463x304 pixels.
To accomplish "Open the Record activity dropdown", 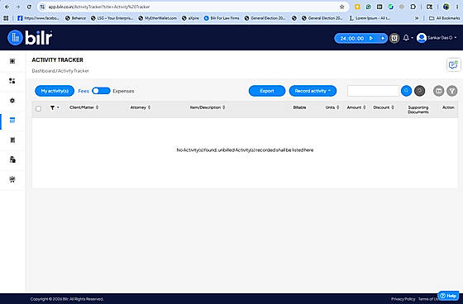I will pyautogui.click(x=313, y=91).
